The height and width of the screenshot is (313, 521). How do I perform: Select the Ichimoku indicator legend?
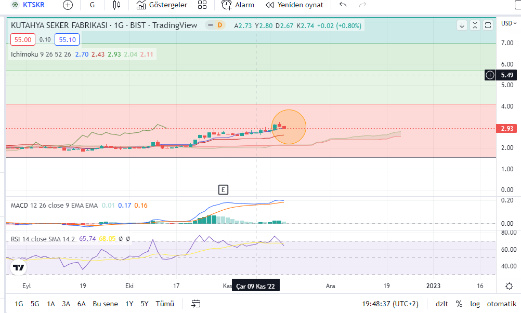click(41, 55)
